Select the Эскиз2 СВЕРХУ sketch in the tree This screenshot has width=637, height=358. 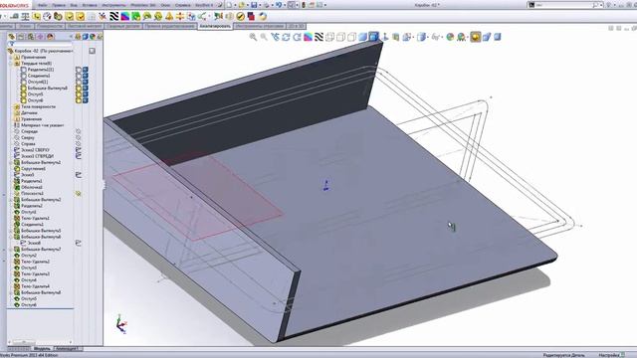(x=34, y=150)
